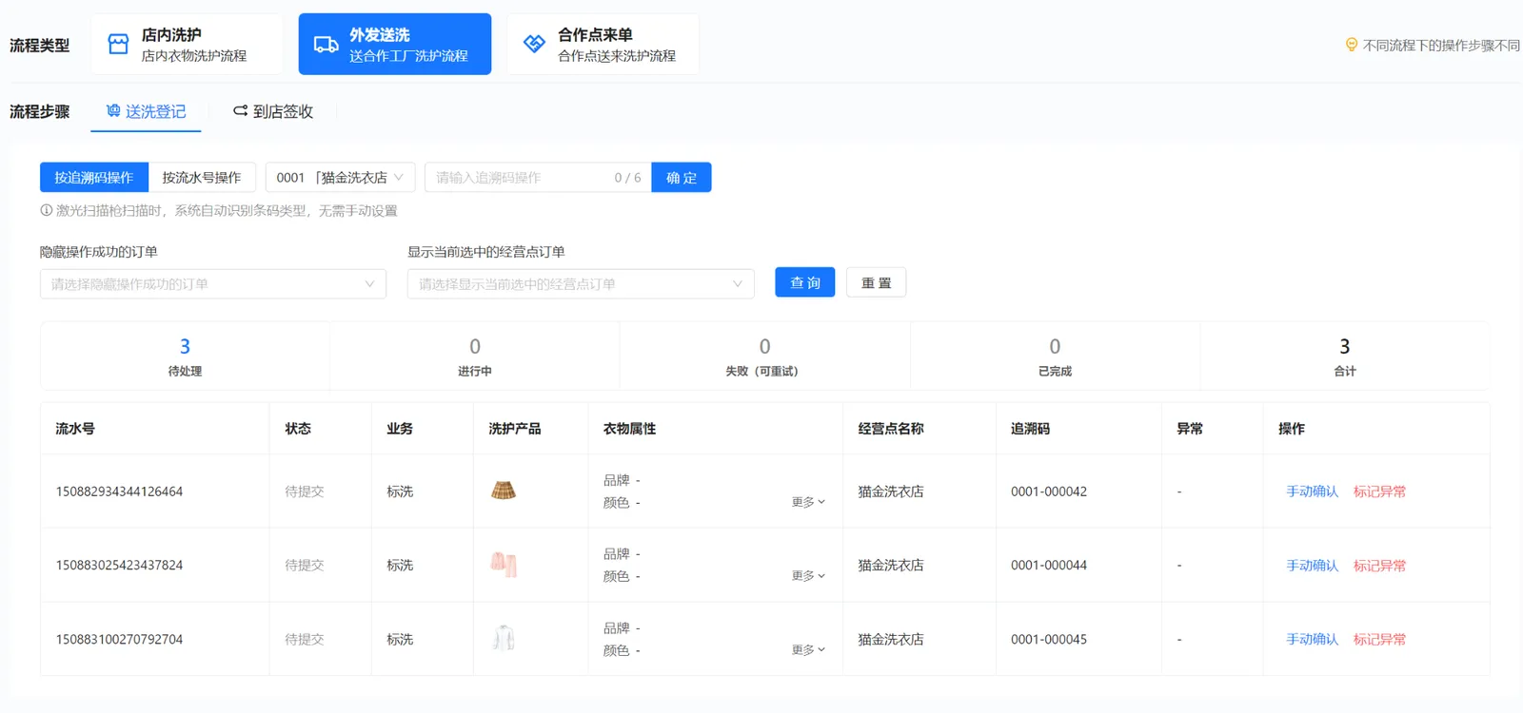The image size is (1523, 713).
Task: Filter by 待处理 status count
Action: point(185,356)
